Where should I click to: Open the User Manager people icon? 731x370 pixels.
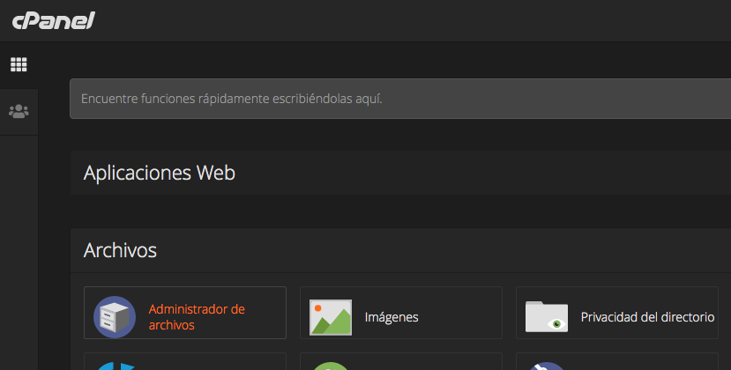coord(19,111)
